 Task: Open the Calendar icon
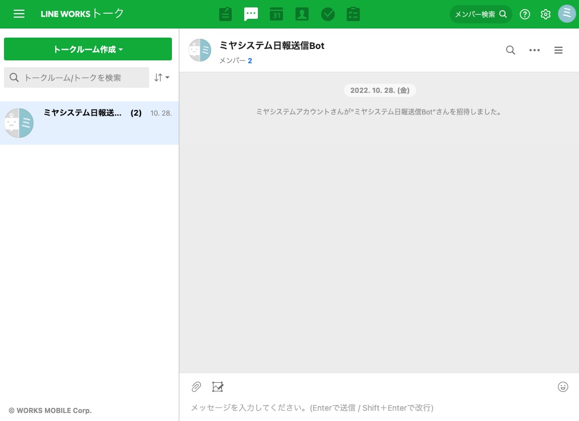pos(276,14)
